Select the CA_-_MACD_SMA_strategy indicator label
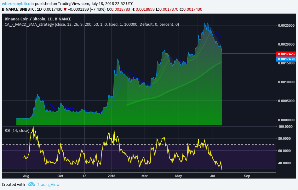The image size is (298, 190). [x=29, y=24]
